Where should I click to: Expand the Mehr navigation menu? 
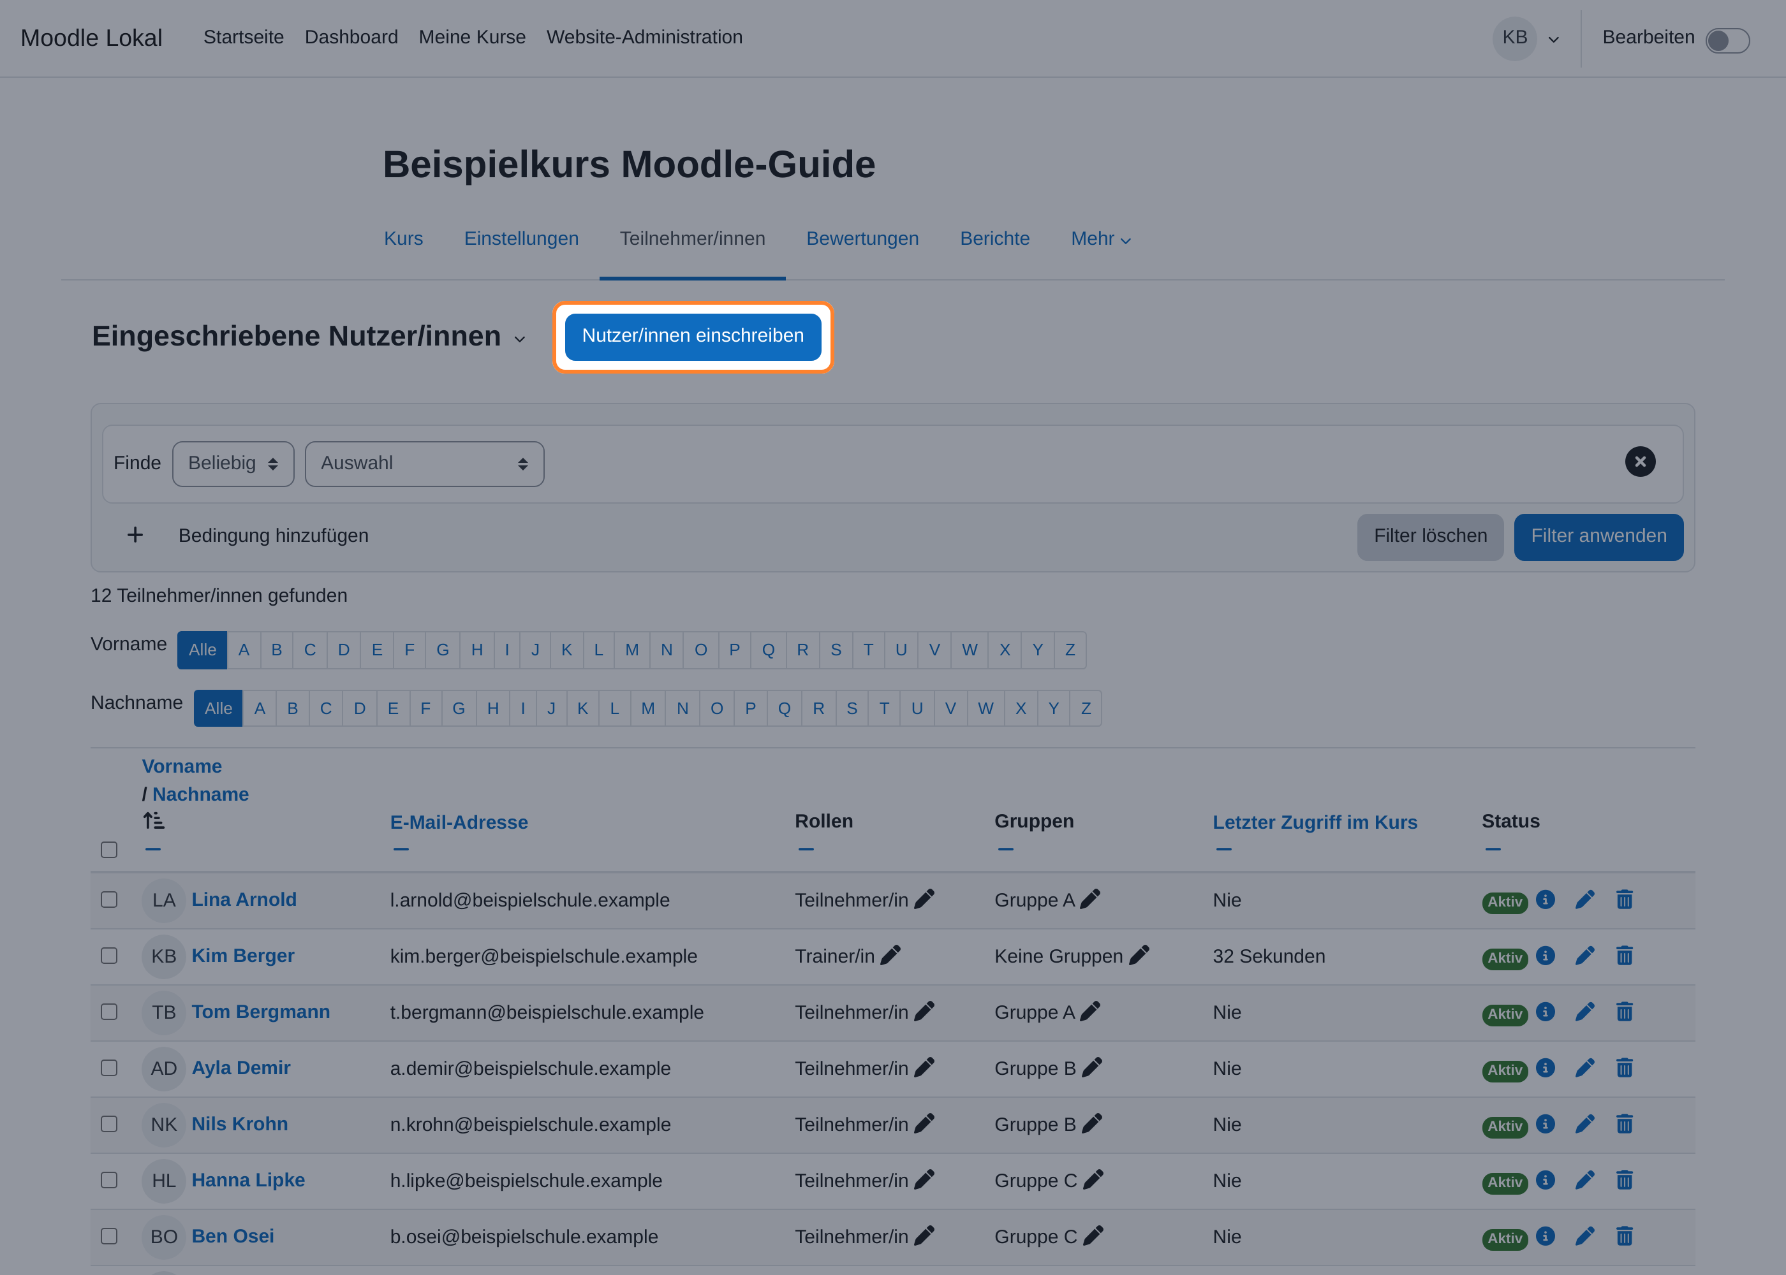click(1100, 238)
